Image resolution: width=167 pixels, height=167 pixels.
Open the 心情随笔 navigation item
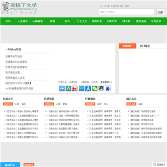point(38,21)
